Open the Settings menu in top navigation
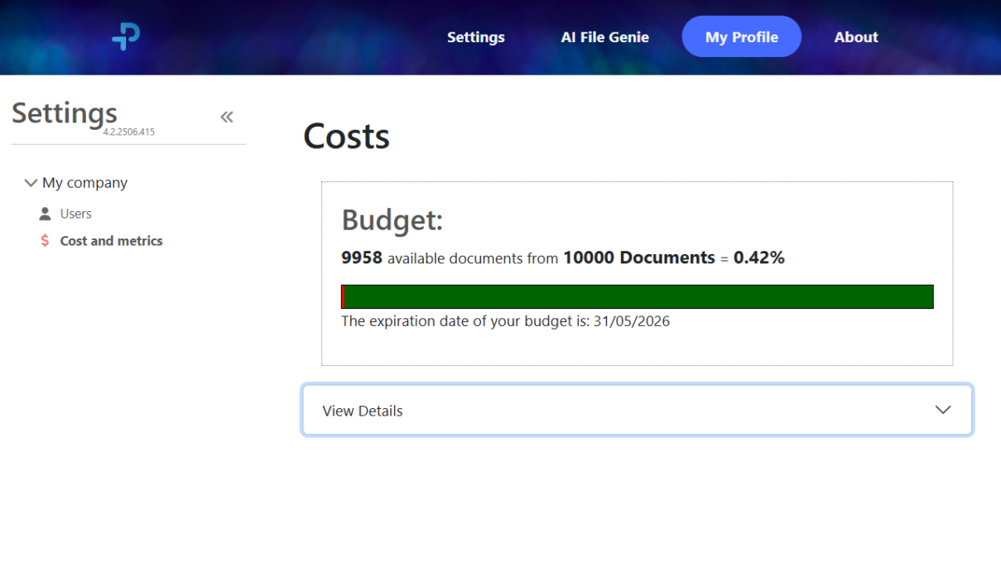1001x563 pixels. point(476,37)
